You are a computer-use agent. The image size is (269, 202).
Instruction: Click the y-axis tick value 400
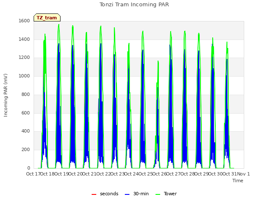tap(26, 131)
